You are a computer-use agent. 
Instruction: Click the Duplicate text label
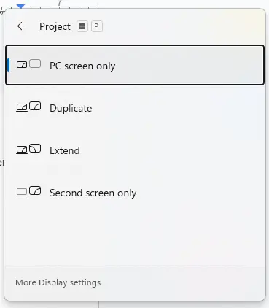[71, 108]
